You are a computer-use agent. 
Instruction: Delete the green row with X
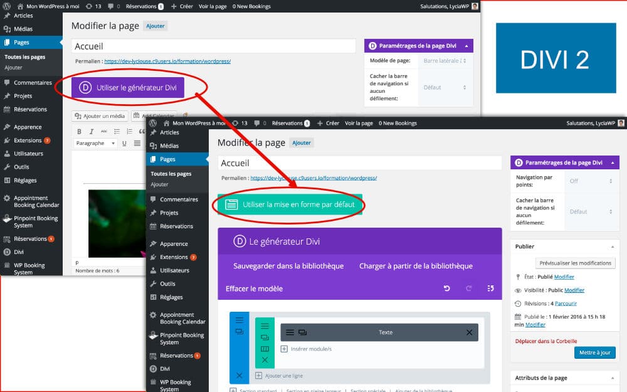coord(265,360)
